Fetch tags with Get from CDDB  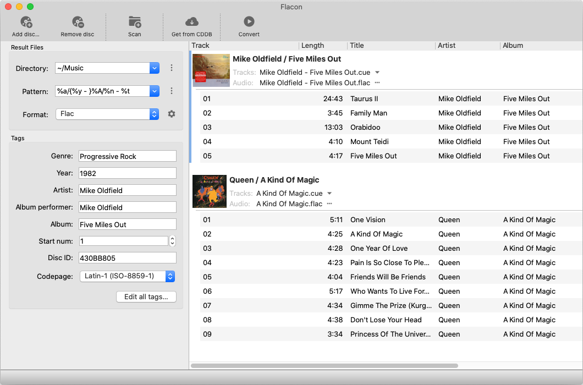pyautogui.click(x=191, y=22)
